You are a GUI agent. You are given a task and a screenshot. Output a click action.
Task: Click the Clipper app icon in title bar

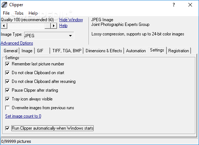tap(4, 5)
